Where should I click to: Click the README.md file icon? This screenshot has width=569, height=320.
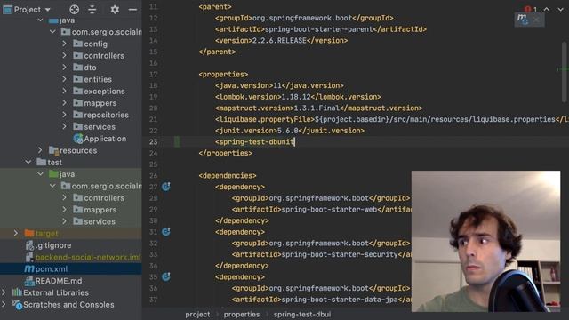29,281
